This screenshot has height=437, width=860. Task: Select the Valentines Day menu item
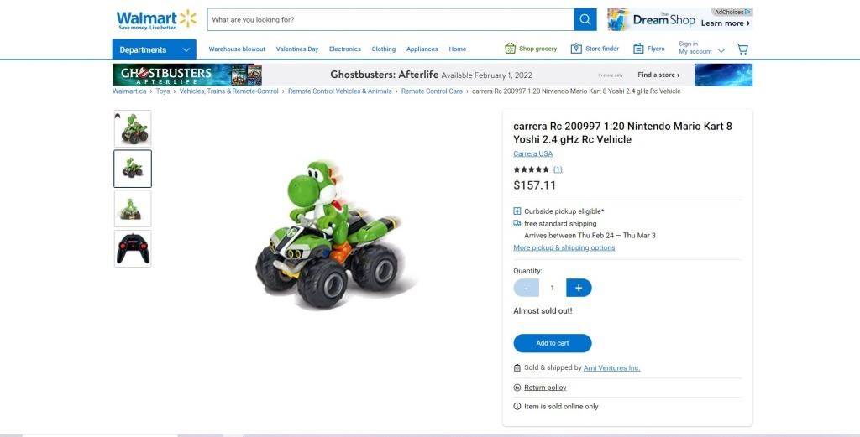tap(297, 49)
